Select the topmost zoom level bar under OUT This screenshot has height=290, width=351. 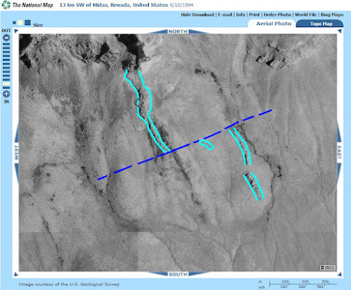(x=6, y=44)
